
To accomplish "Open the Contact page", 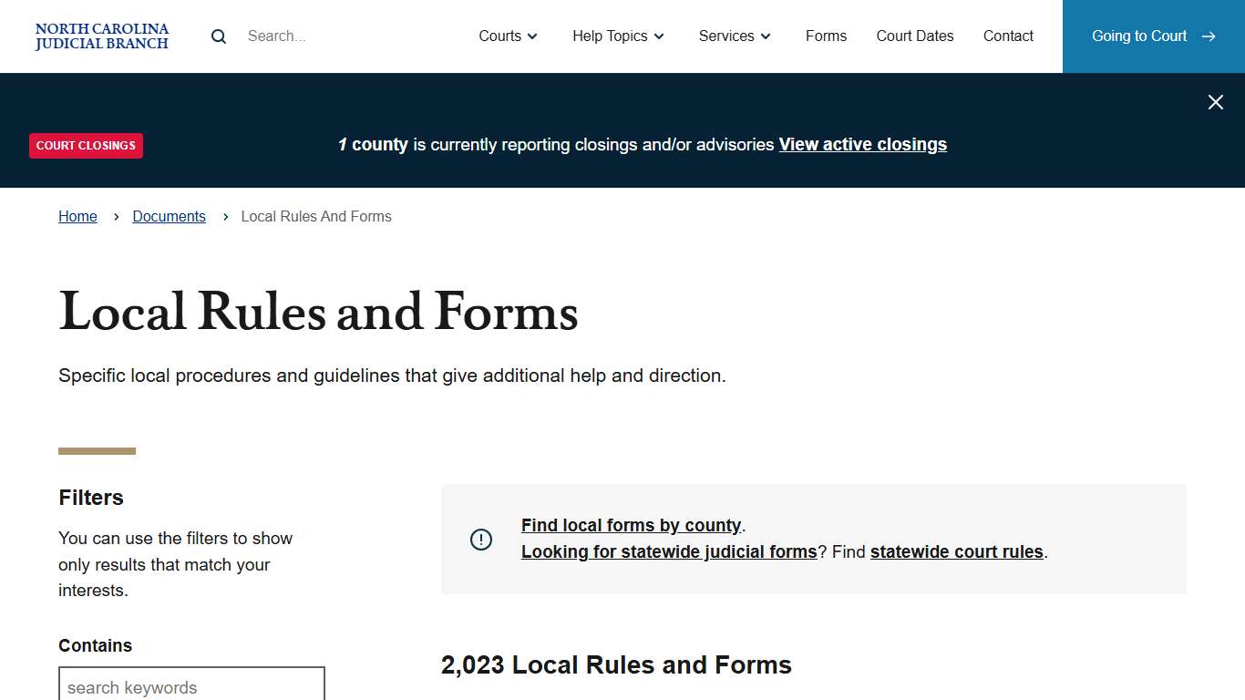I will pyautogui.click(x=1008, y=36).
